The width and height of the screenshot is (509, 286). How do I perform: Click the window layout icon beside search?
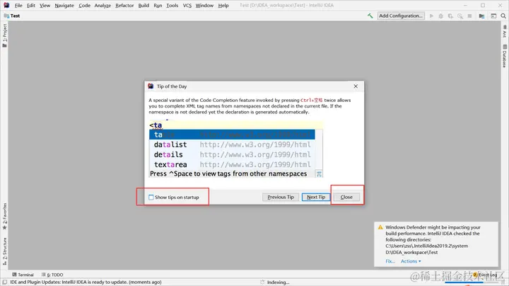tap(493, 16)
